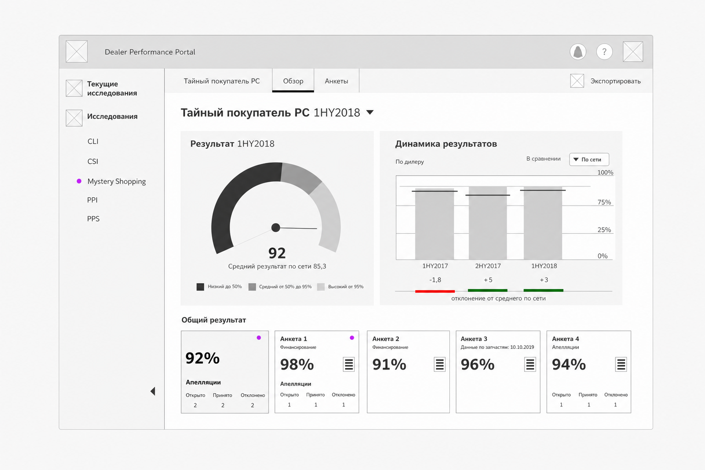Open the Анкета 3 card title
This screenshot has height=470, width=705.
[x=474, y=339]
